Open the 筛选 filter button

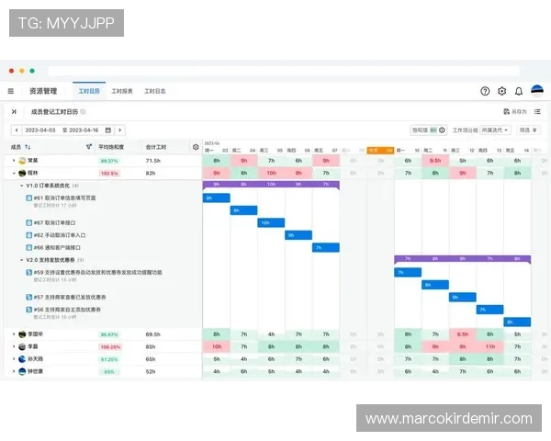coord(528,130)
